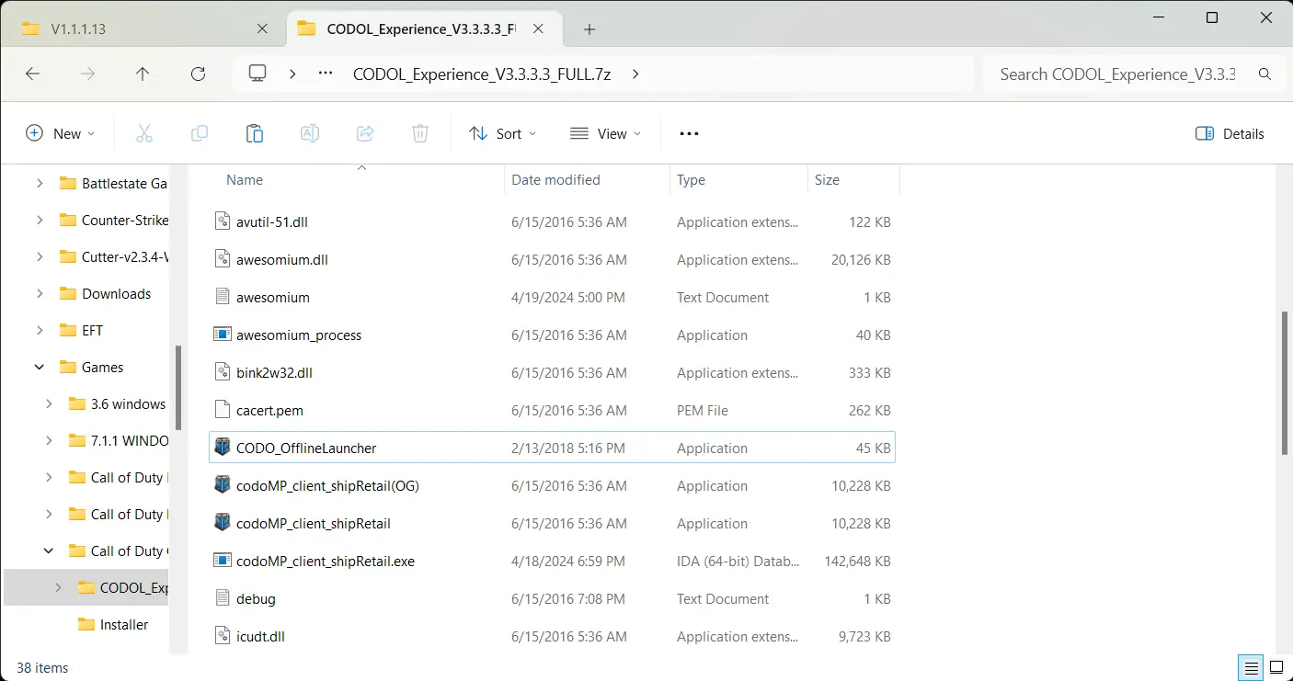
Task: Click the CODO_OfflineLauncher application icon
Action: [222, 448]
